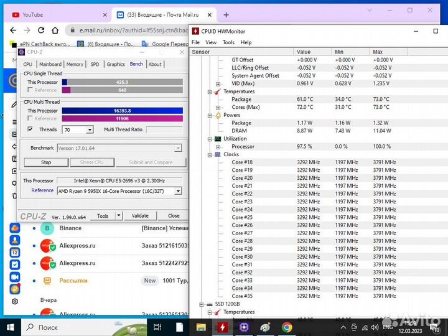Open Google Chrome from taskbar
The image size is (448, 336).
point(287,327)
